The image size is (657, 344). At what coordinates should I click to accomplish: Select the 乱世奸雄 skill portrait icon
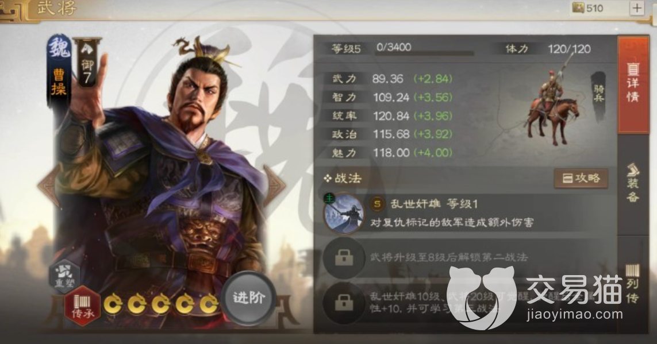click(344, 212)
